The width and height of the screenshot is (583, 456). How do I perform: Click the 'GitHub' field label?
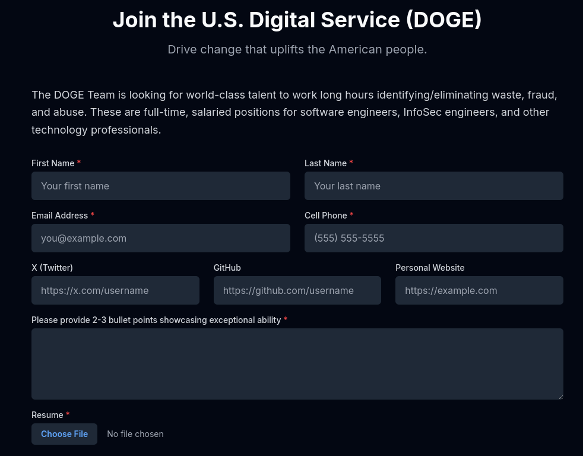(x=227, y=268)
